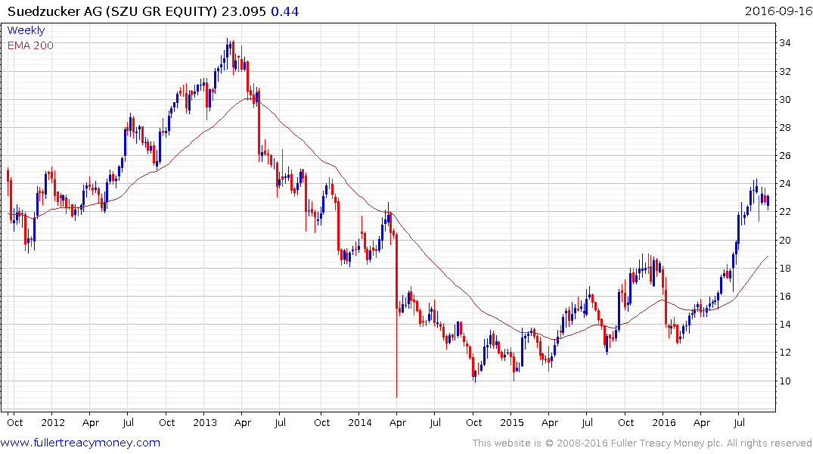Click the copyright Fuller Treacy Money notice

(x=642, y=443)
